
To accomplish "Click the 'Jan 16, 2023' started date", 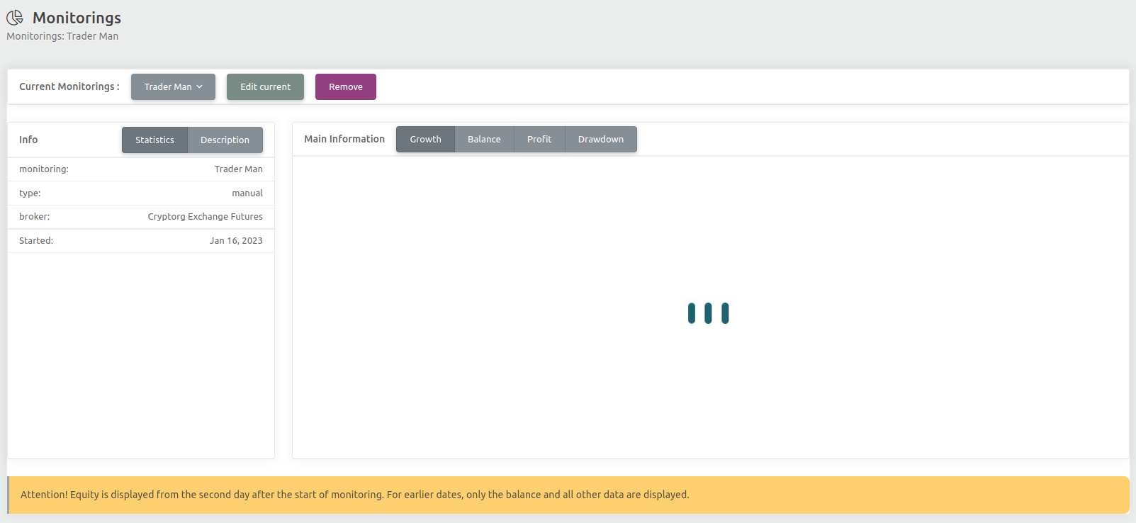I will point(236,240).
